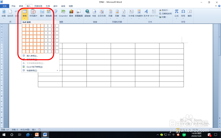221x138 pixels.
Task: Insert a picture with 图片
Action: tap(42, 13)
